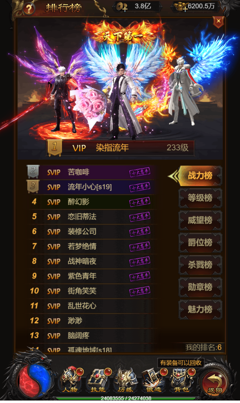Open the help question mark icon
240x403 pixels.
click(x=29, y=8)
